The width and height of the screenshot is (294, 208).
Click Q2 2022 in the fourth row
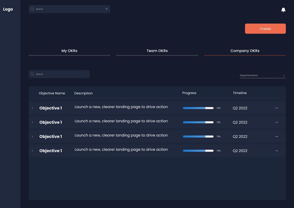click(x=240, y=151)
